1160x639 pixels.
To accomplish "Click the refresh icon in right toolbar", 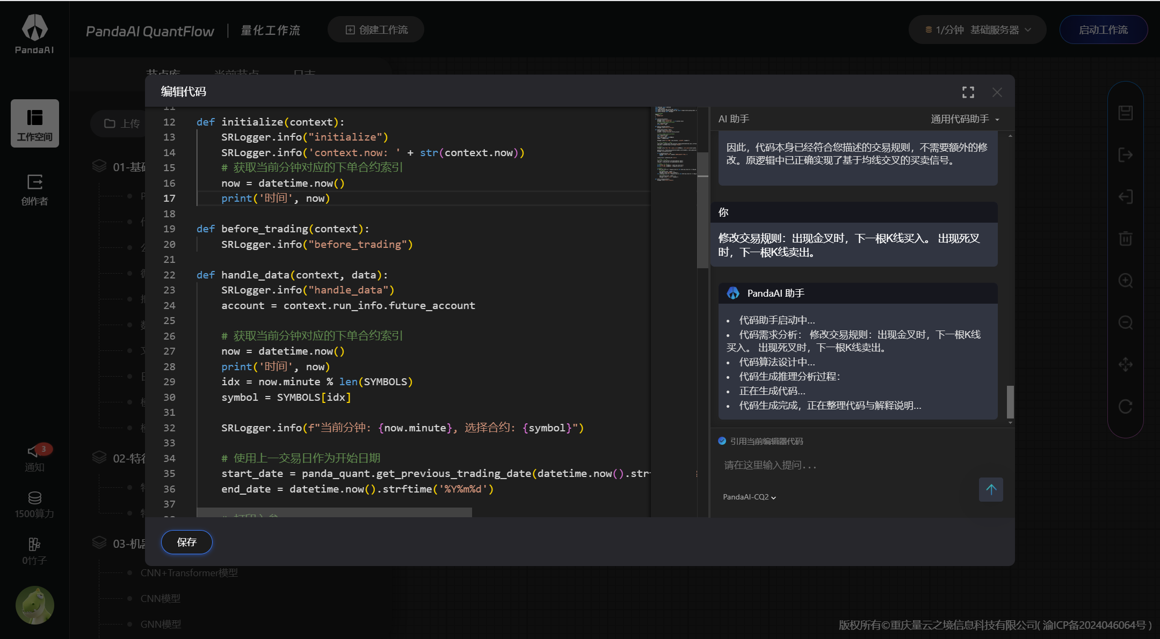I will click(1126, 407).
